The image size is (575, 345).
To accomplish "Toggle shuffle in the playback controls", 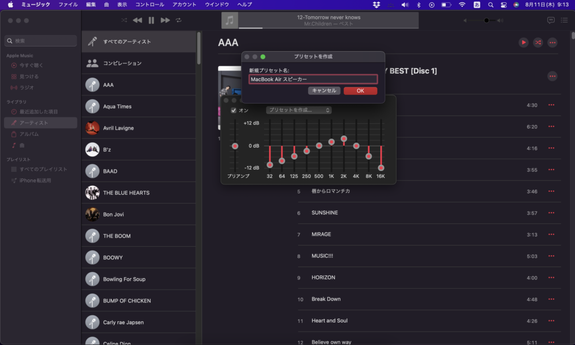I will [124, 20].
